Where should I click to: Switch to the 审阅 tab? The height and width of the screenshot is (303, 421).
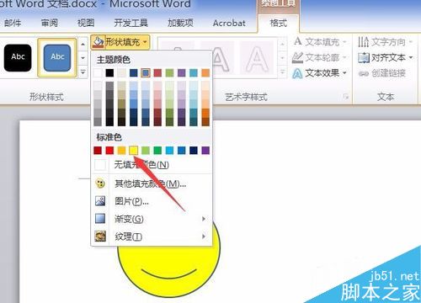(x=50, y=23)
